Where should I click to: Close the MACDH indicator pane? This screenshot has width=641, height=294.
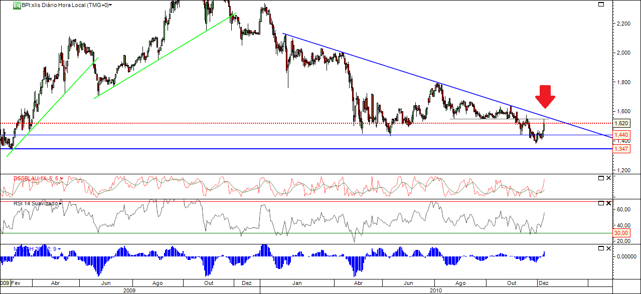(608, 248)
